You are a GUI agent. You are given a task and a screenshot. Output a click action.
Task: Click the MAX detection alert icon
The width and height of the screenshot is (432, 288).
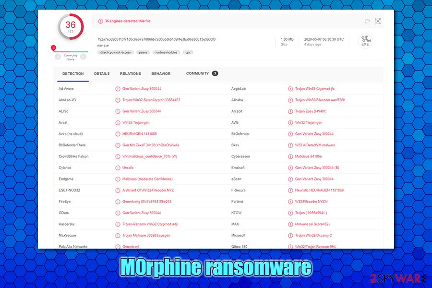290,224
